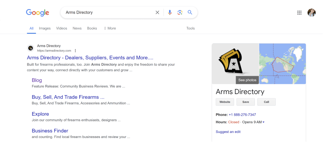323x142 pixels.
Task: Open the Google logo homepage link
Action: [x=37, y=12]
